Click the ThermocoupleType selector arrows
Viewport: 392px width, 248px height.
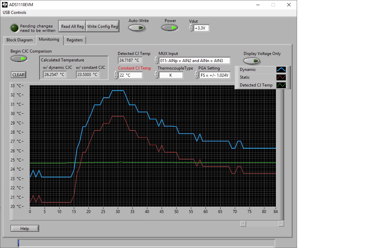tap(157, 75)
